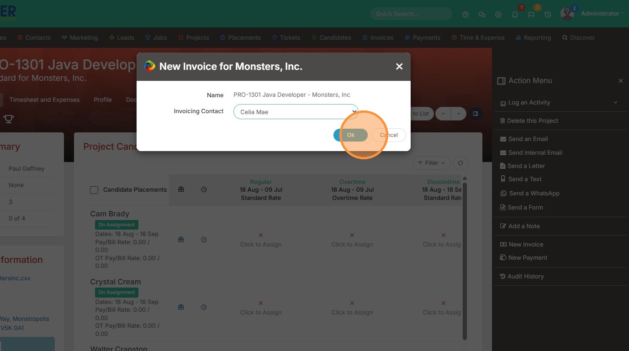The width and height of the screenshot is (629, 351).
Task: Click the Administrator avatar picture
Action: click(567, 14)
